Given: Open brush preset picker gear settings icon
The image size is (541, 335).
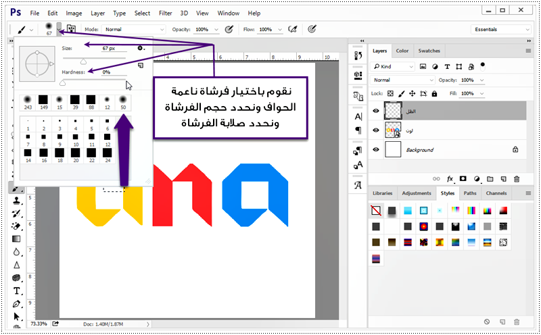Looking at the screenshot, I should pyautogui.click(x=141, y=48).
